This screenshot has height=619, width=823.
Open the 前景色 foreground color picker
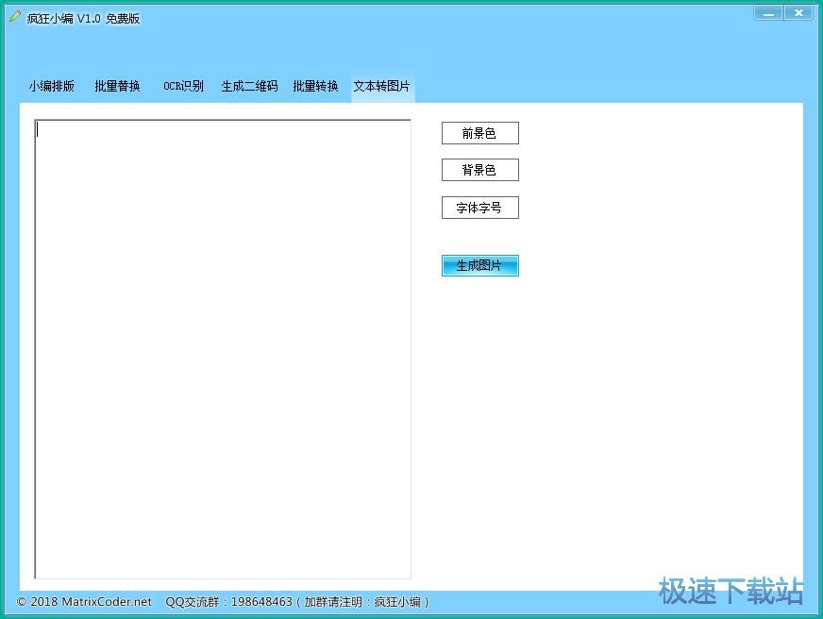tap(479, 132)
